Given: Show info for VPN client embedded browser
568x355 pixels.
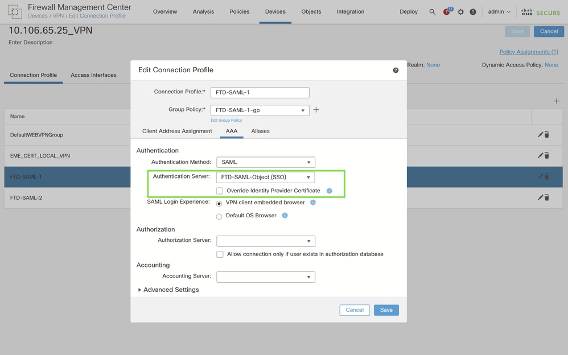Looking at the screenshot, I should pyautogui.click(x=313, y=203).
